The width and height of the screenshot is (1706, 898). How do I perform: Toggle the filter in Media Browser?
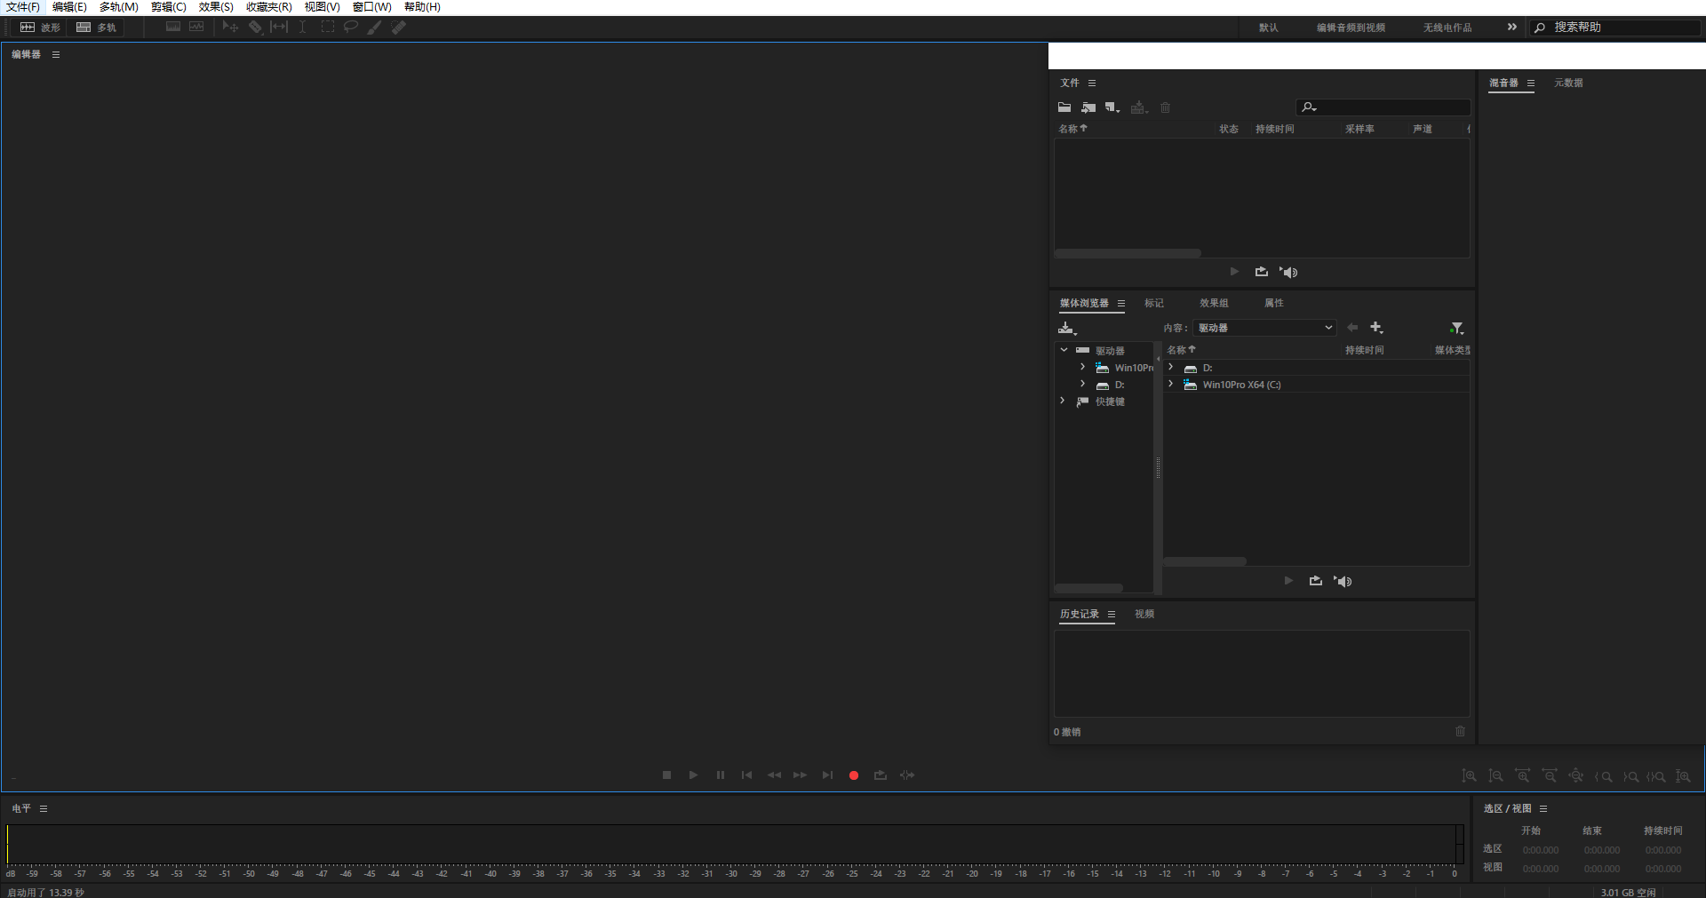(x=1457, y=328)
